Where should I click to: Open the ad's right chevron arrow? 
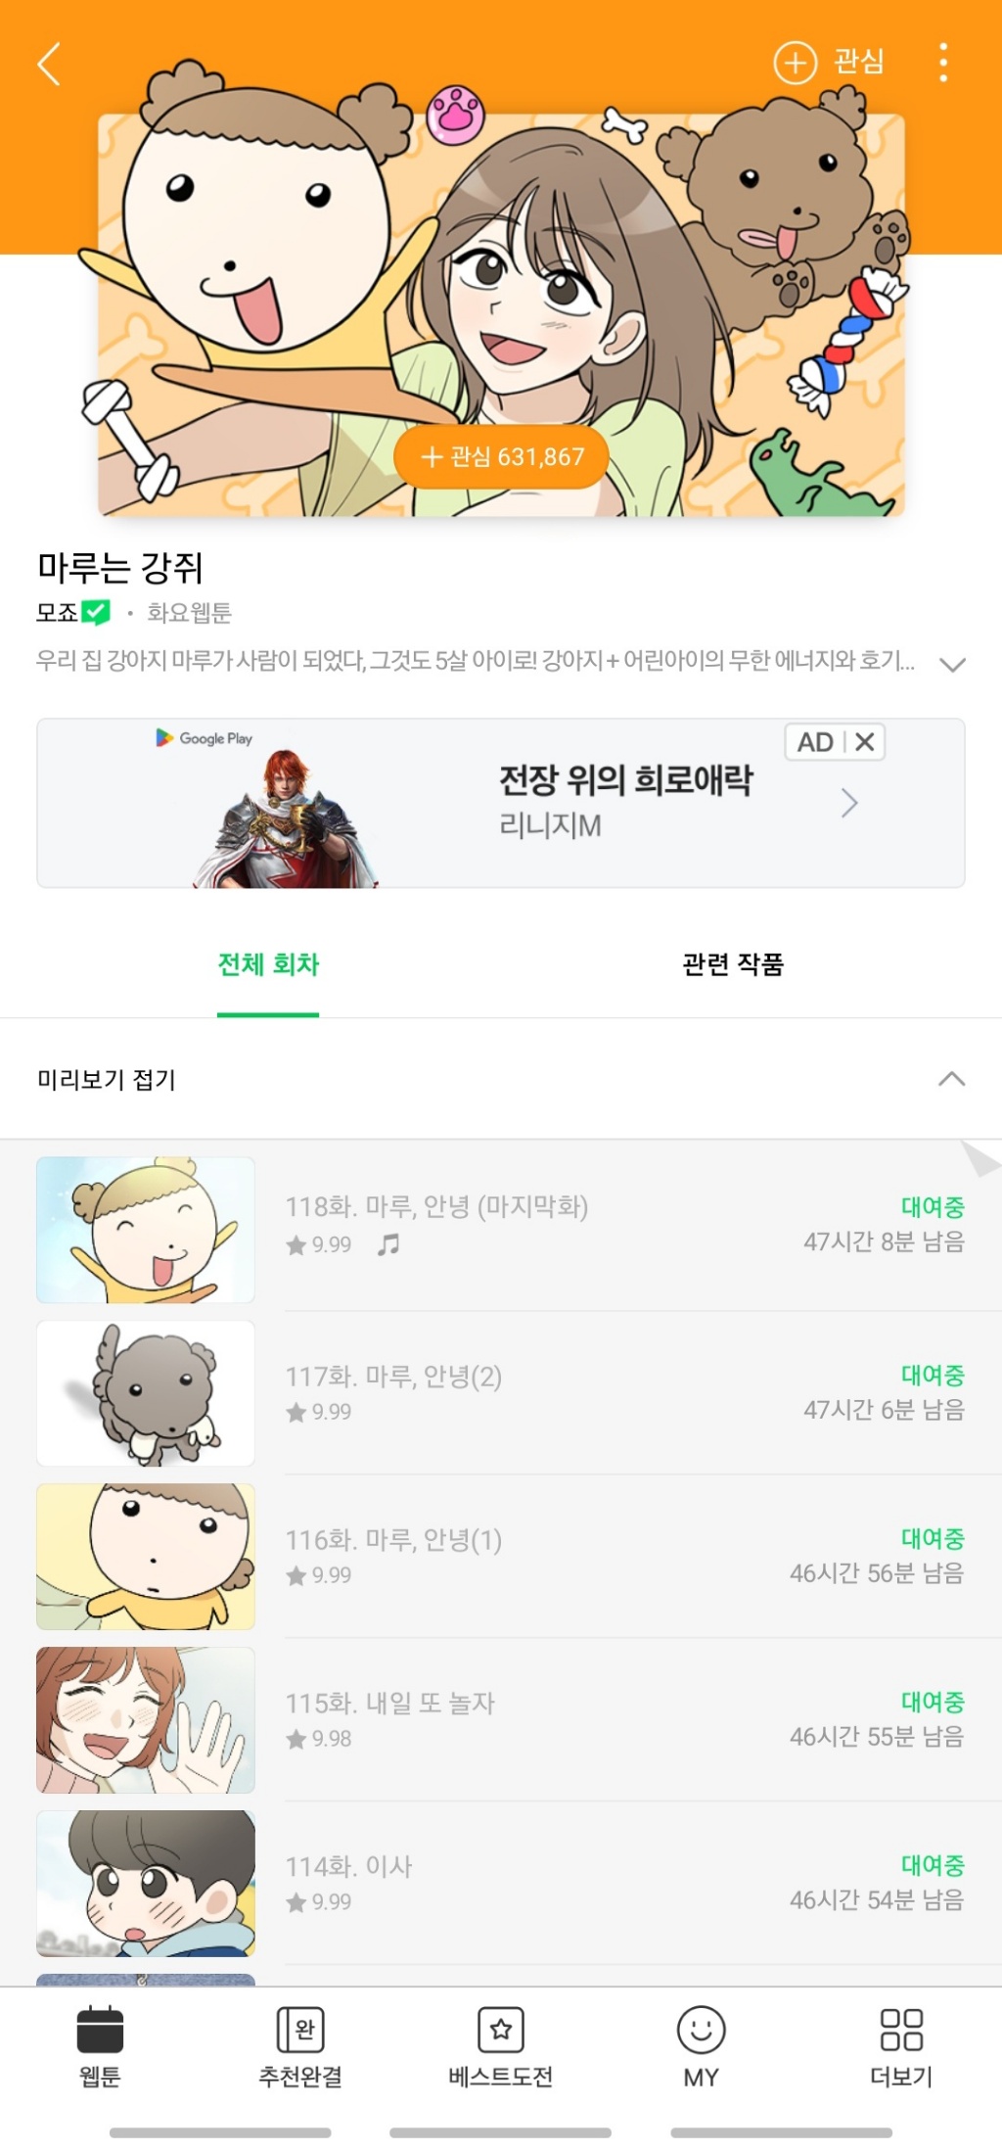tap(849, 804)
